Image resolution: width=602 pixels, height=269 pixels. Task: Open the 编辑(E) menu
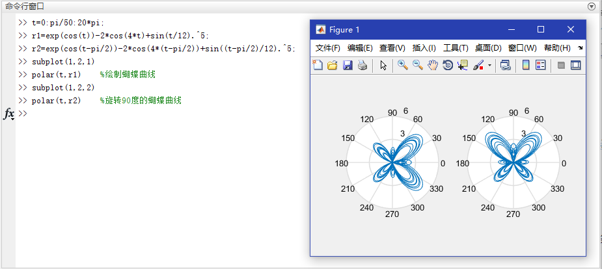click(x=360, y=48)
